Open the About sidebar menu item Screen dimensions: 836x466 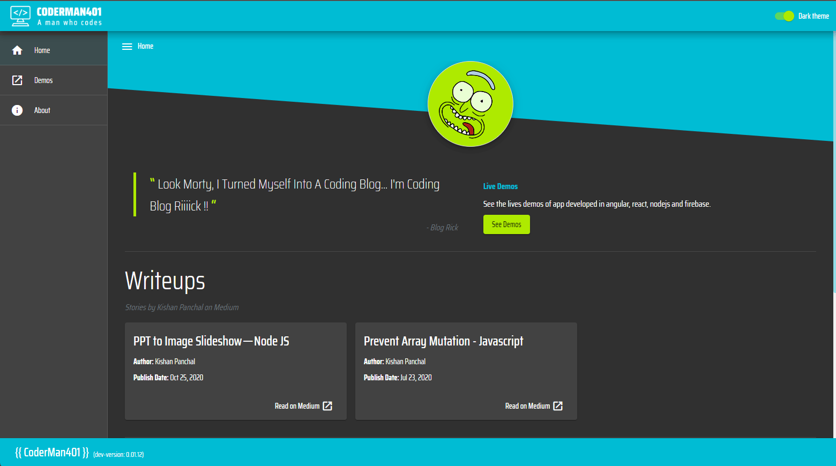click(x=54, y=110)
